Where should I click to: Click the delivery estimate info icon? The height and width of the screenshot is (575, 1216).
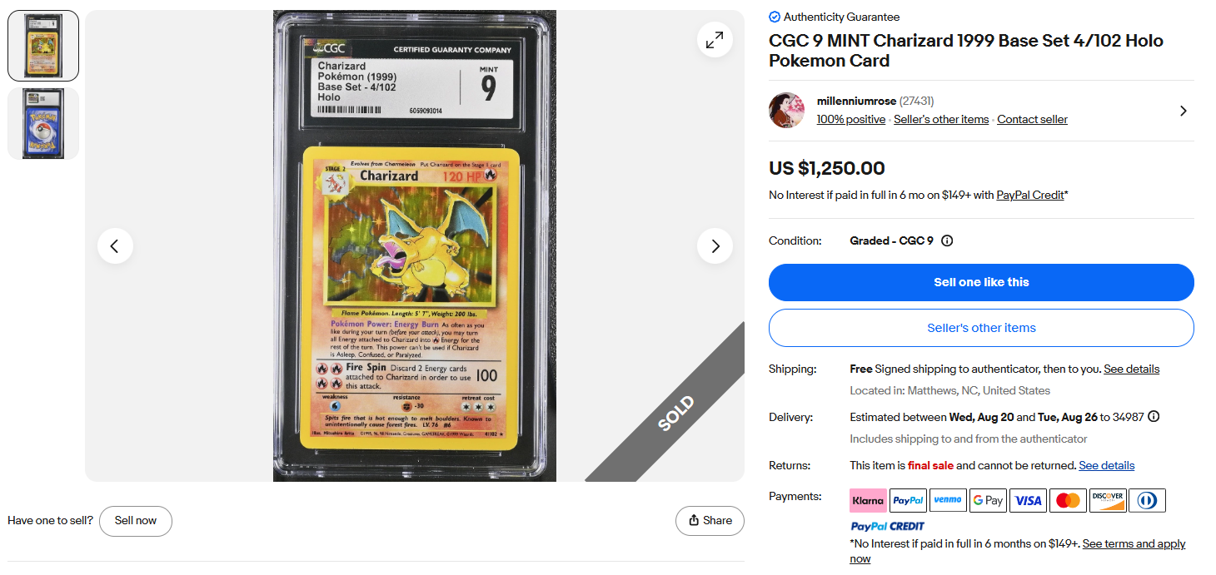pyautogui.click(x=1154, y=417)
